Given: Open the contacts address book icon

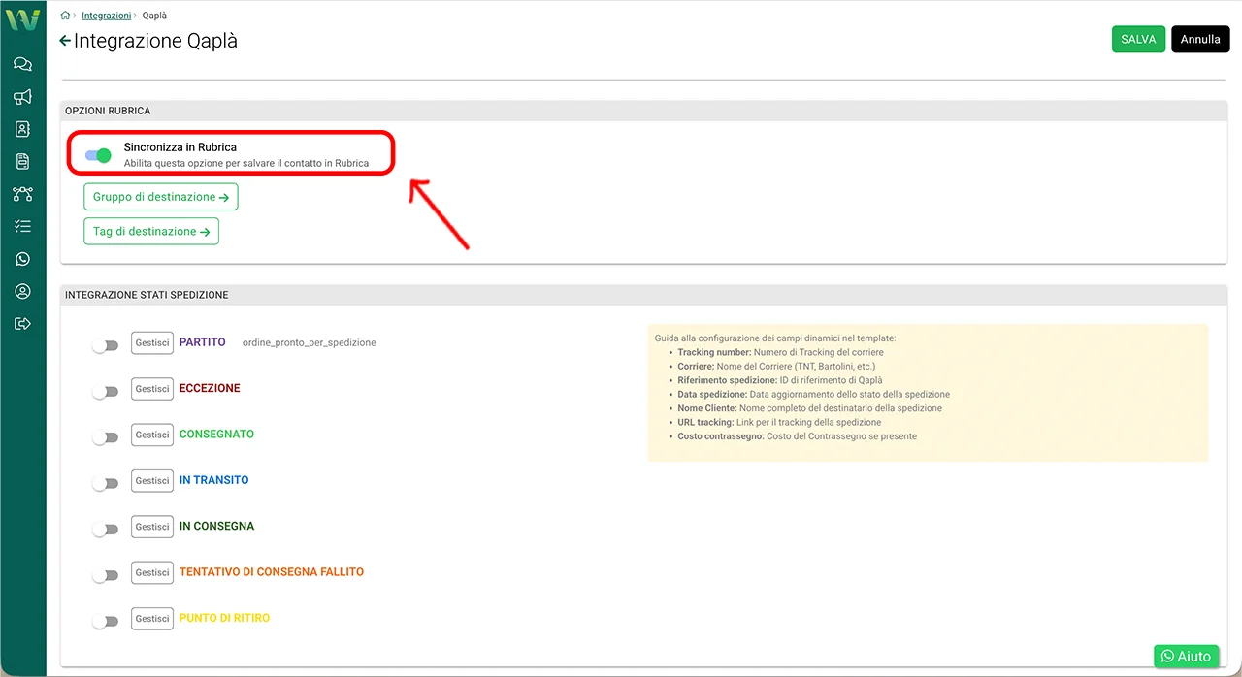Looking at the screenshot, I should pos(22,129).
